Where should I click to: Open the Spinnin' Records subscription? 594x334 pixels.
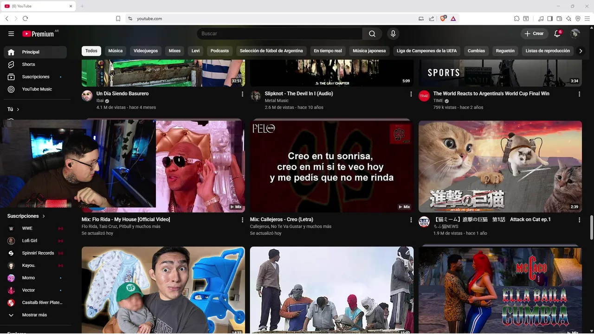point(35,253)
